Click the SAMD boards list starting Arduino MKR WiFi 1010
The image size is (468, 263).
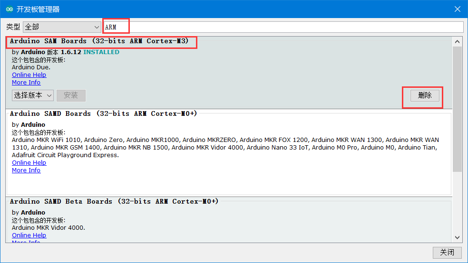point(225,148)
